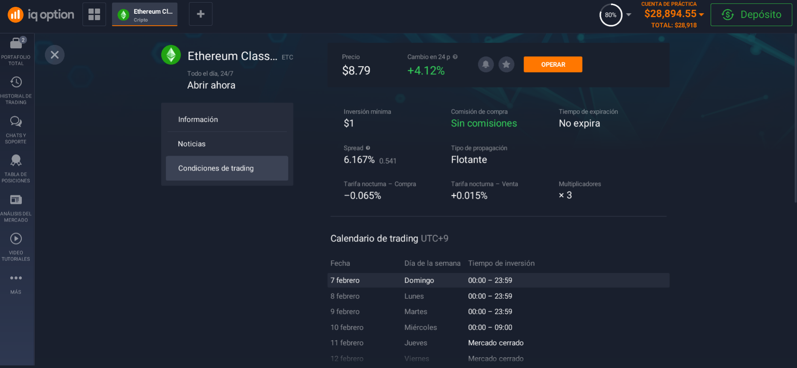Click the Tarifa nocturna Venta +0.015% value
Viewport: 797px width, 368px height.
469,196
